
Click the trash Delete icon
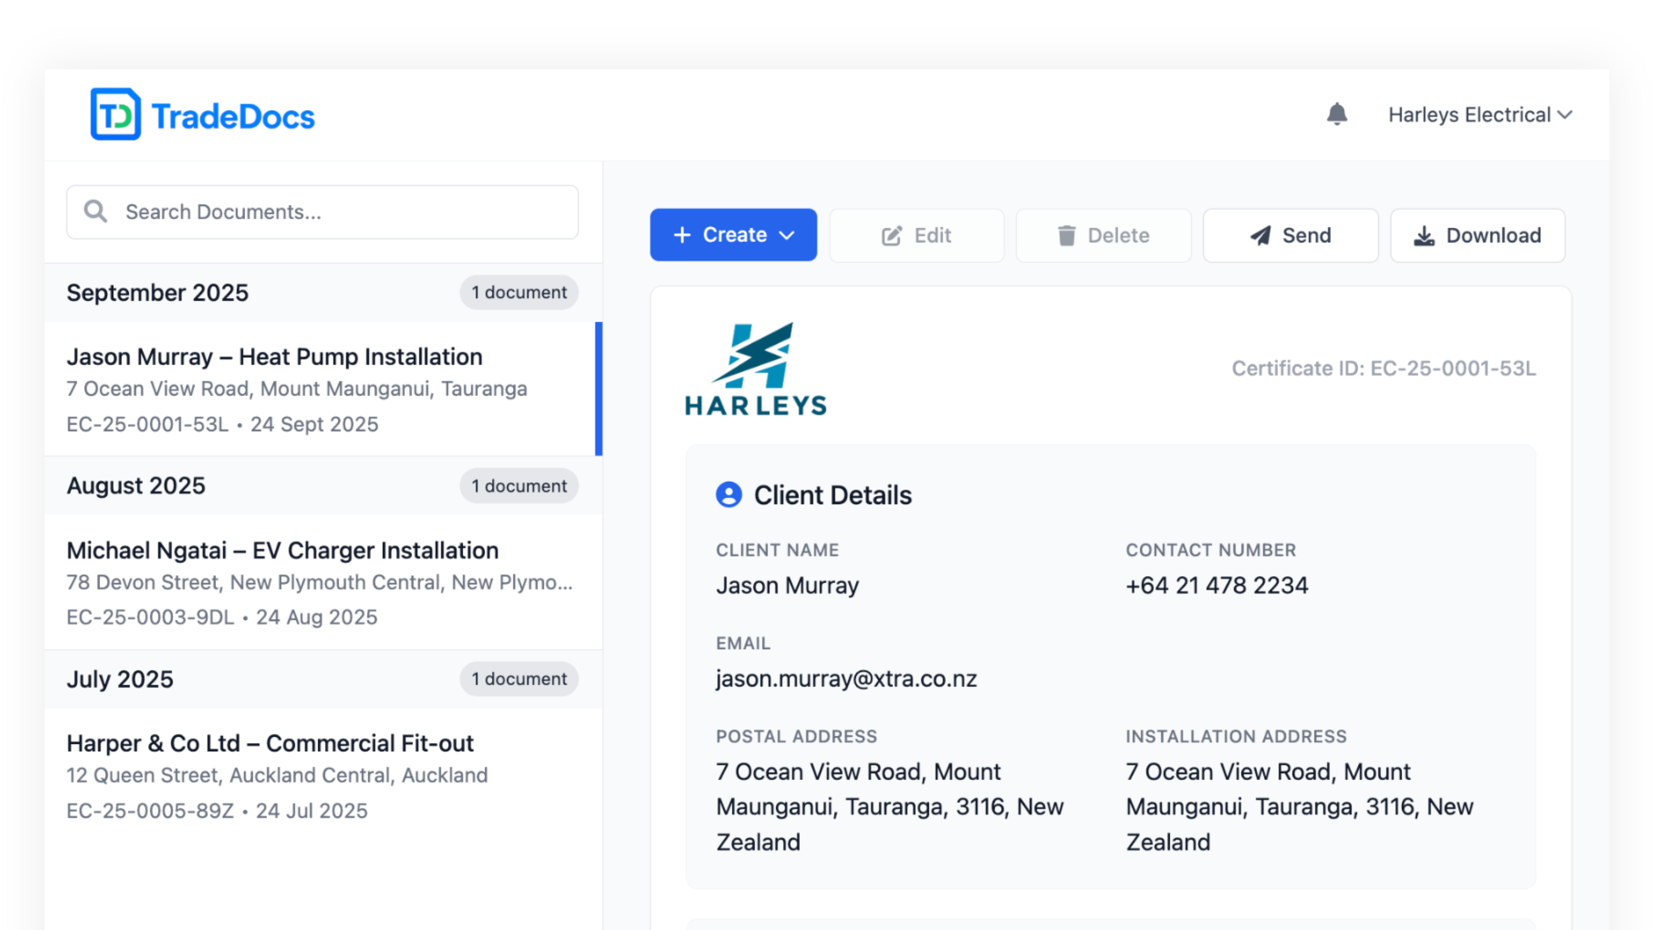point(1066,236)
